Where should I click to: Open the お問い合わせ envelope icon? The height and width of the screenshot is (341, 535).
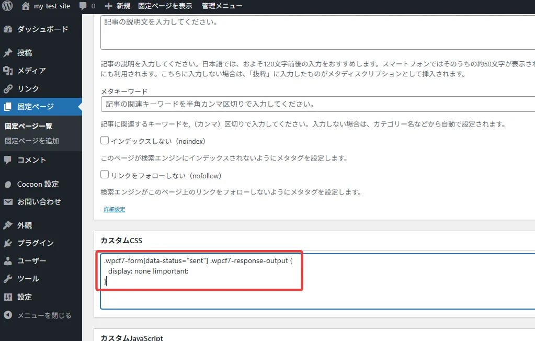point(13,202)
